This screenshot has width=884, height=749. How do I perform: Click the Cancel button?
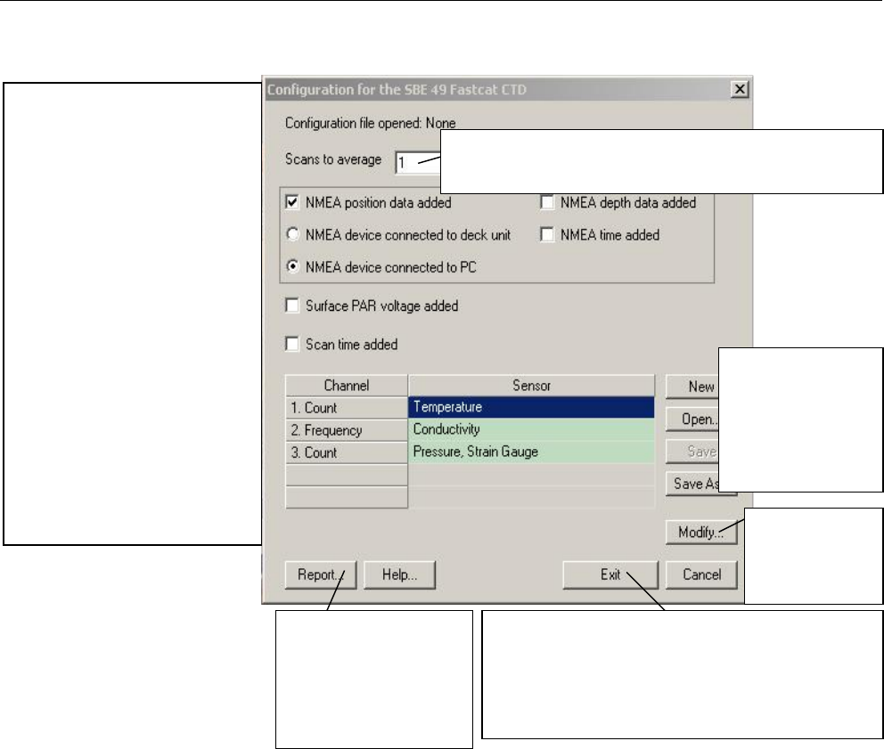(701, 574)
